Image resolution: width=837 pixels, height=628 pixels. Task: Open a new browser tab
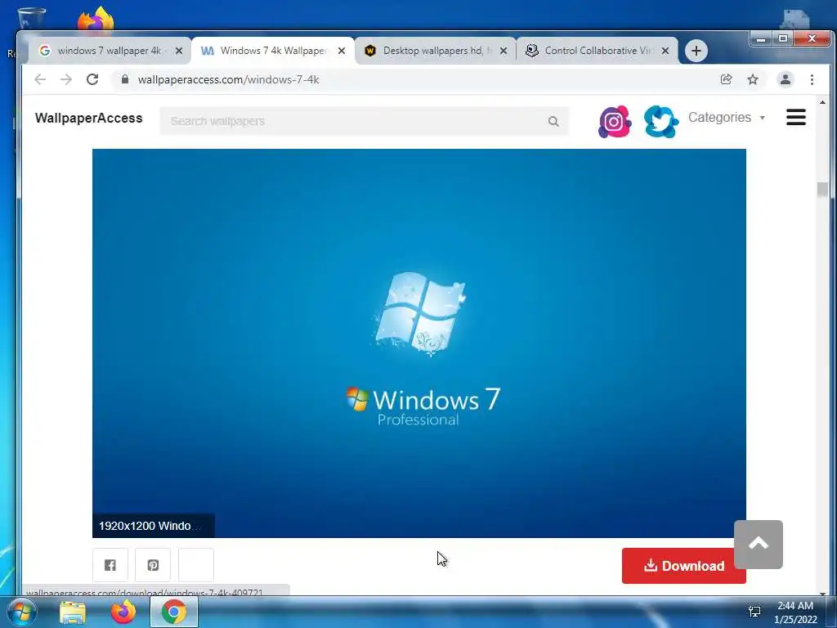click(696, 51)
